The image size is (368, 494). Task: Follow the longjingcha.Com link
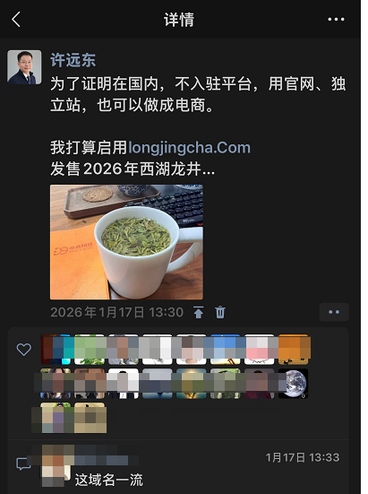[189, 147]
